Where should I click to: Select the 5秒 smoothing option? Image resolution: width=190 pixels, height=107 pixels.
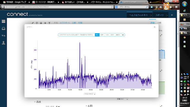[x=102, y=35]
